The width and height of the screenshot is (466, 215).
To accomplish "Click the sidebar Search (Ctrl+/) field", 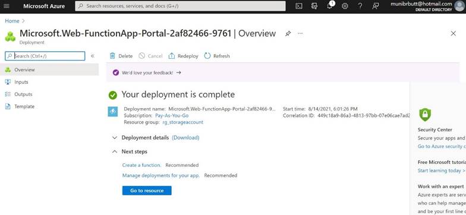I will click(45, 56).
